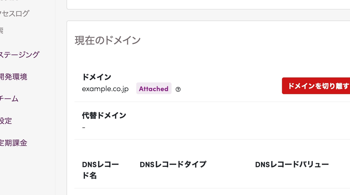Select 定期課金 in the sidebar

click(13, 143)
